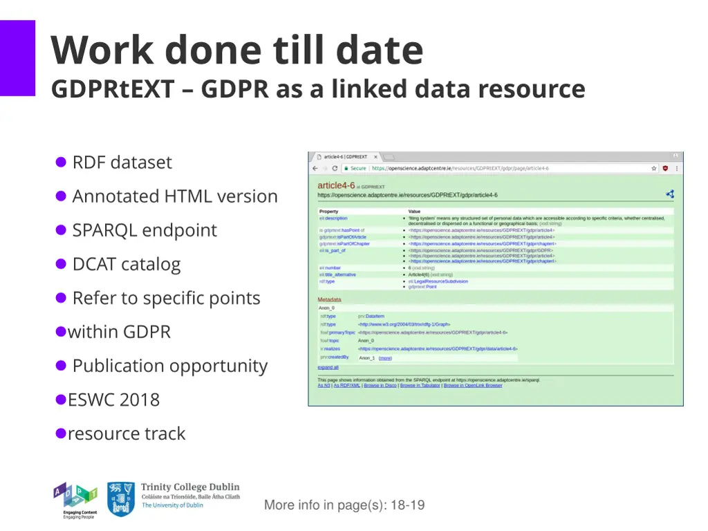Viewport: 708px width, 531px height.
Task: Click the page reload icon
Action: pyautogui.click(x=335, y=167)
